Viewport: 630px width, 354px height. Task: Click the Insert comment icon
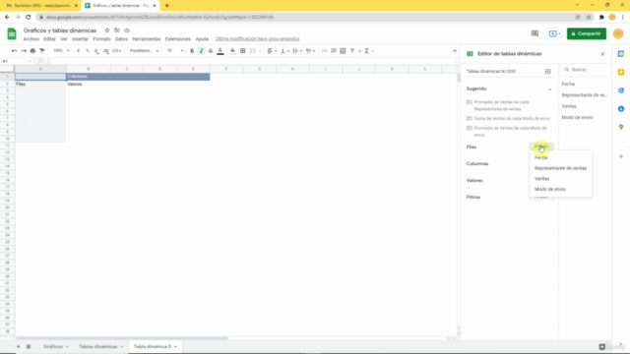[334, 51]
